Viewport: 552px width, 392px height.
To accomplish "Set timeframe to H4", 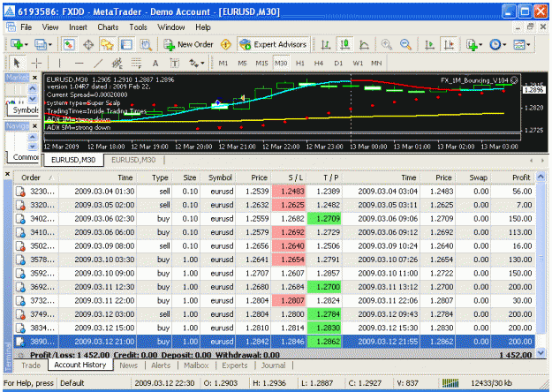I will pyautogui.click(x=319, y=64).
